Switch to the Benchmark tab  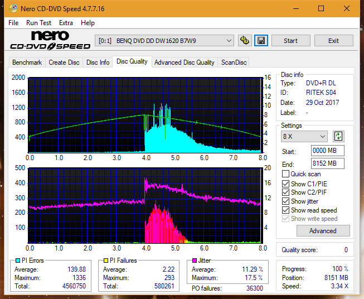27,62
